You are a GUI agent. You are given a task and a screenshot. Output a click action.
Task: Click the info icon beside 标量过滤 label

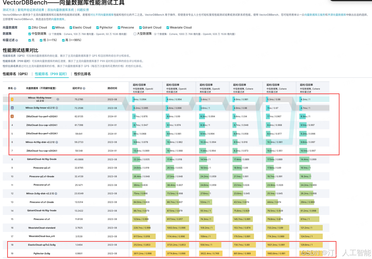(x=17, y=40)
